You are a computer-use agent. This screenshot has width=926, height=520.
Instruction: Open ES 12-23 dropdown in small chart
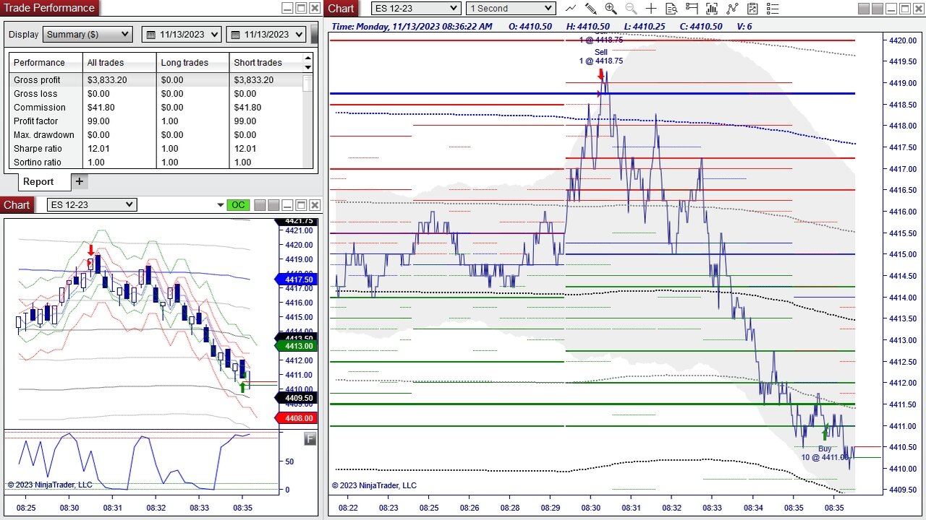click(91, 205)
